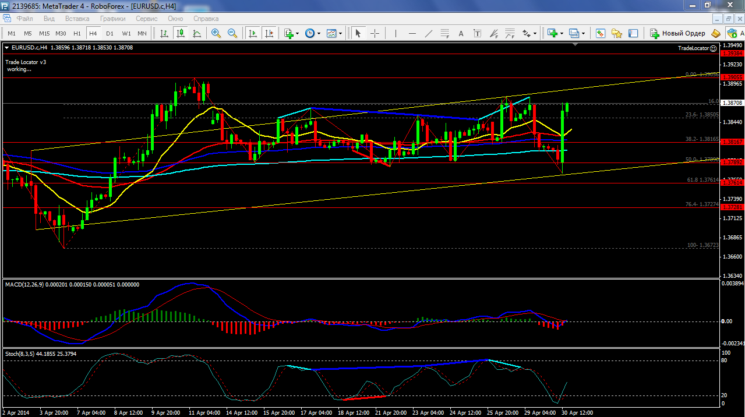Open the Вставка menu
This screenshot has height=417, width=745.
[77, 18]
